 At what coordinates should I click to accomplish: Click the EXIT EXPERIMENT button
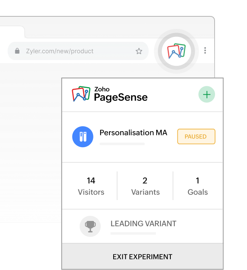coord(143,257)
